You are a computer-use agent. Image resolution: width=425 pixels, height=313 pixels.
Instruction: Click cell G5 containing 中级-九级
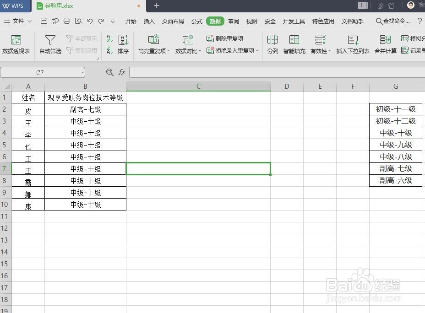[x=396, y=145]
